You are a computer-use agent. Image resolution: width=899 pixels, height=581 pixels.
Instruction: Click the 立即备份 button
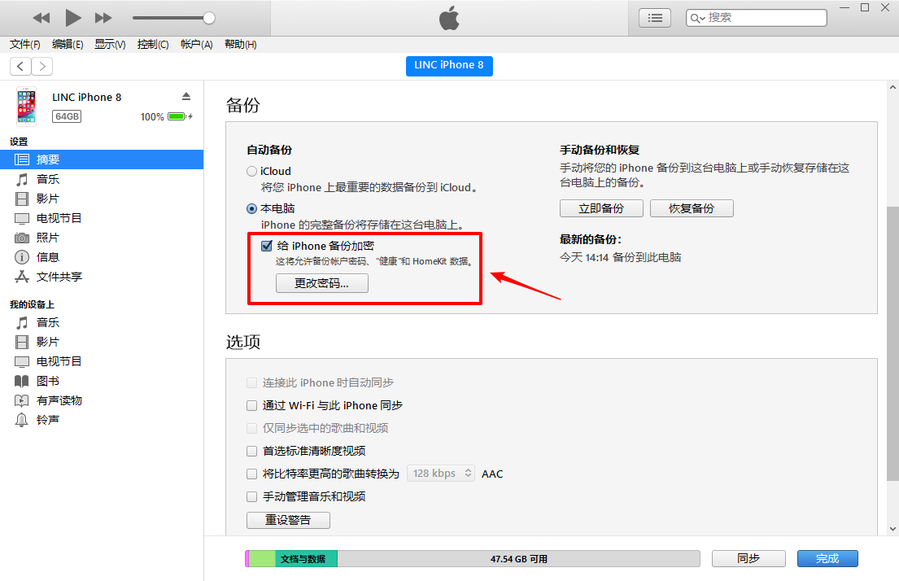601,208
